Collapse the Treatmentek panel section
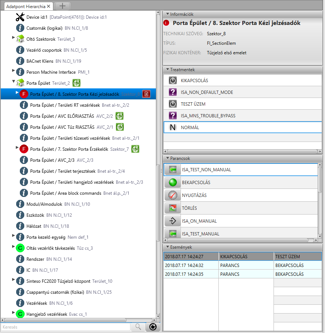The height and width of the screenshot is (333, 325). tap(168, 69)
